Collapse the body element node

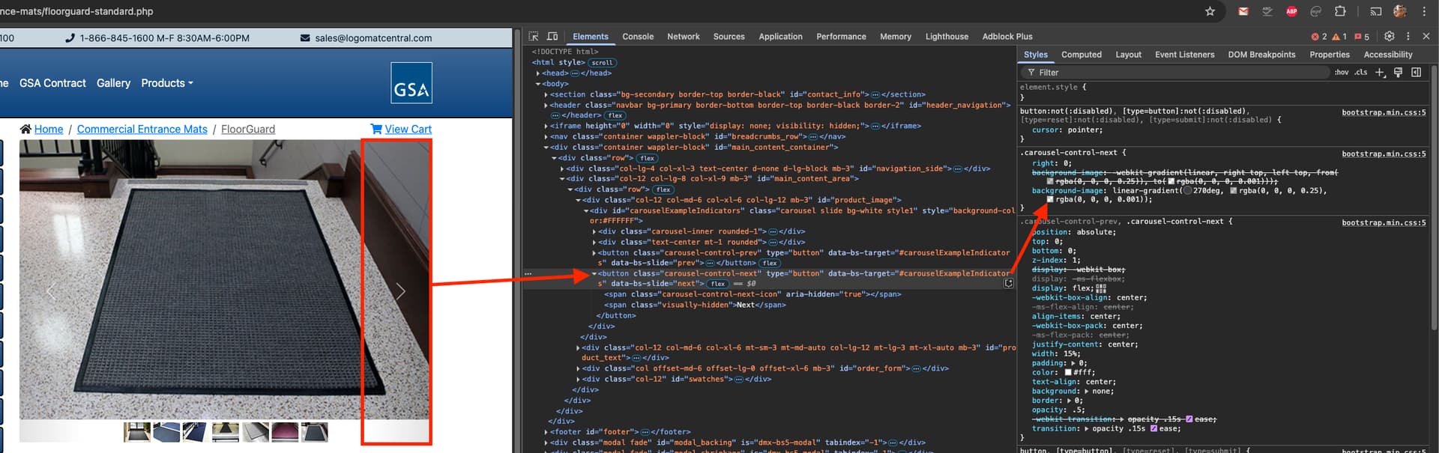[x=538, y=84]
